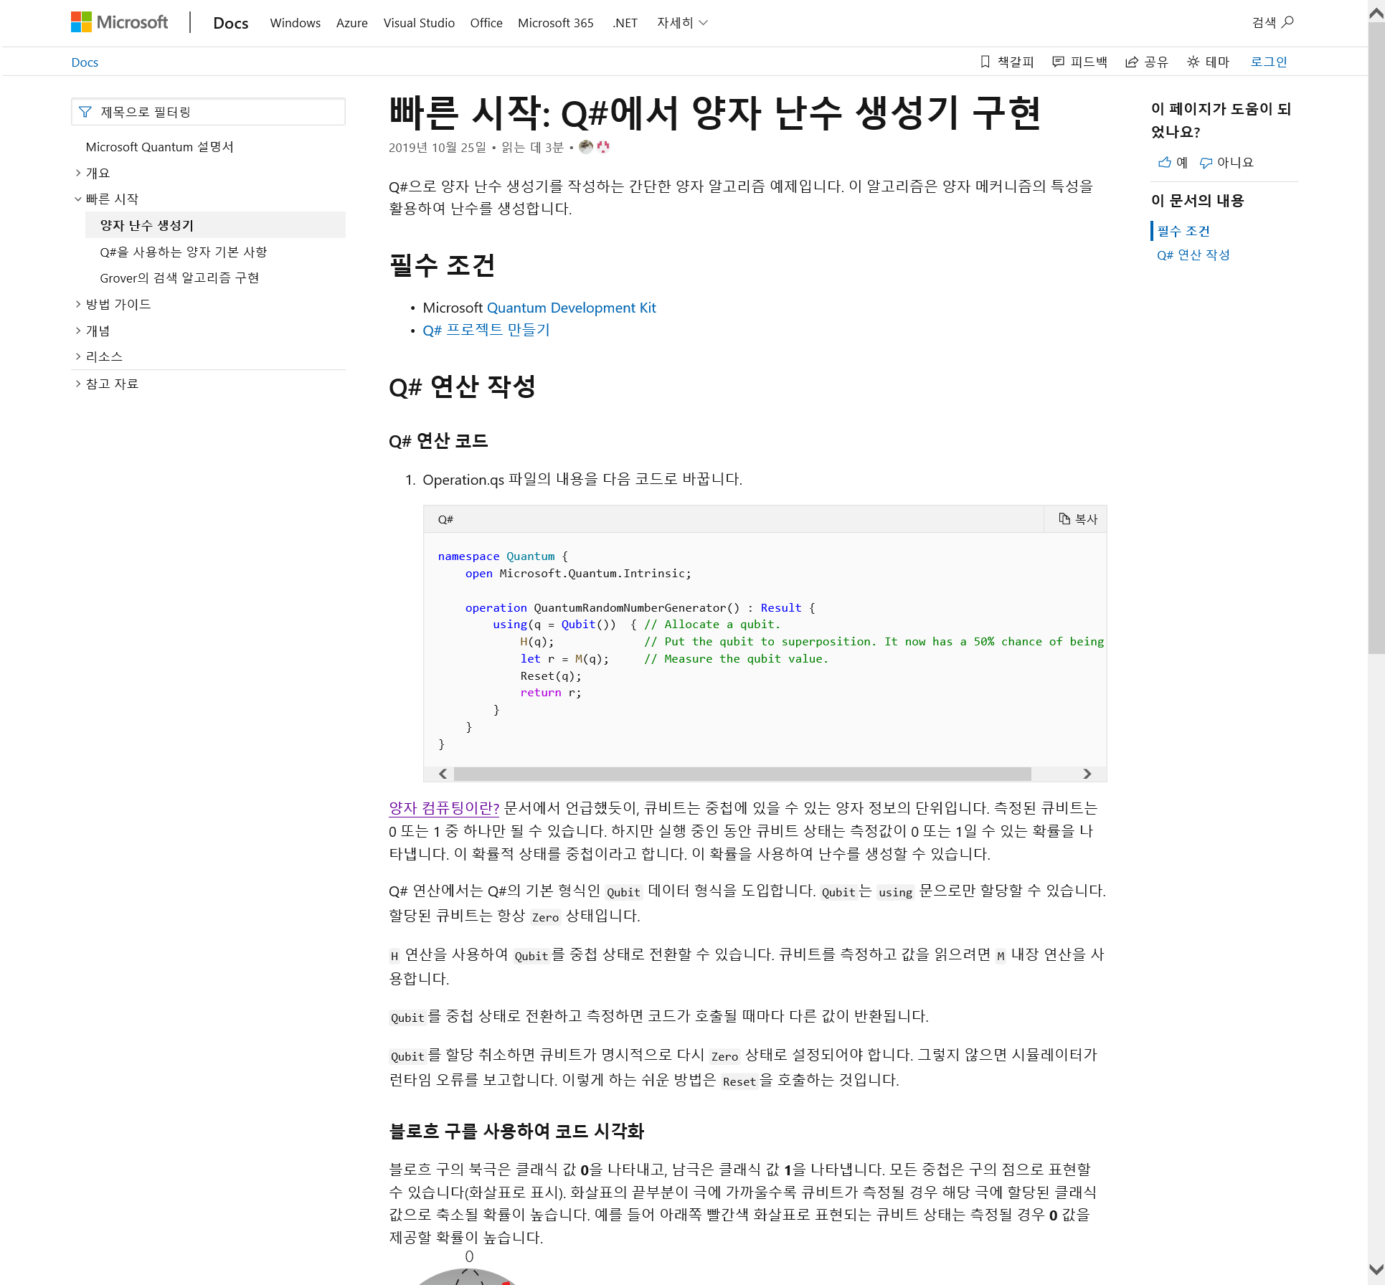The height and width of the screenshot is (1285, 1385).
Task: Open Visual Studio menu item
Action: point(419,23)
